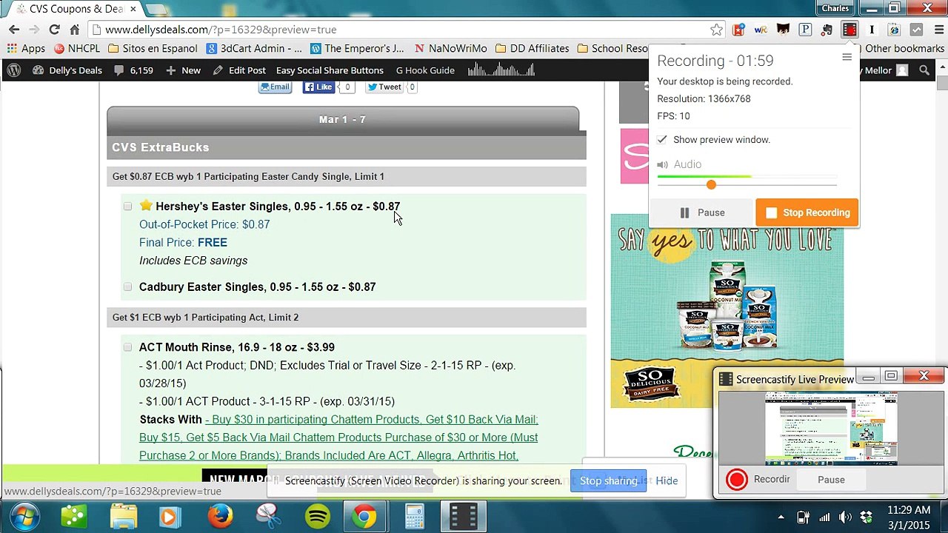Open the Instapaper I extension

point(872,30)
